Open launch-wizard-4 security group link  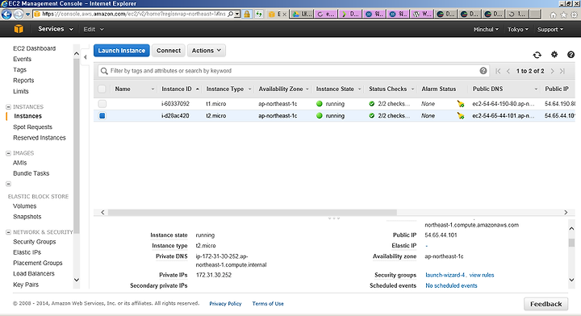pyautogui.click(x=445, y=275)
